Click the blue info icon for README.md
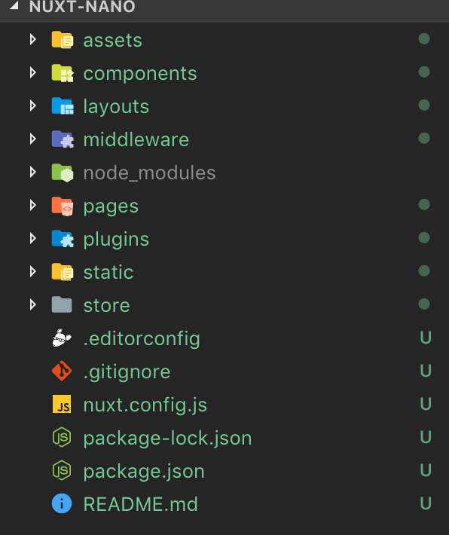The height and width of the screenshot is (535, 449). tap(62, 503)
